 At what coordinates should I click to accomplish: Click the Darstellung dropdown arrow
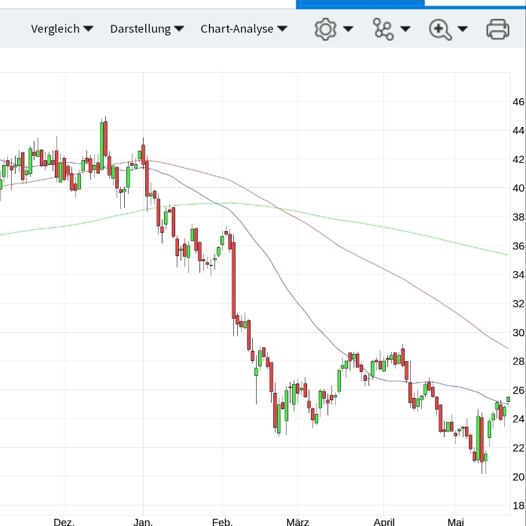pyautogui.click(x=179, y=29)
